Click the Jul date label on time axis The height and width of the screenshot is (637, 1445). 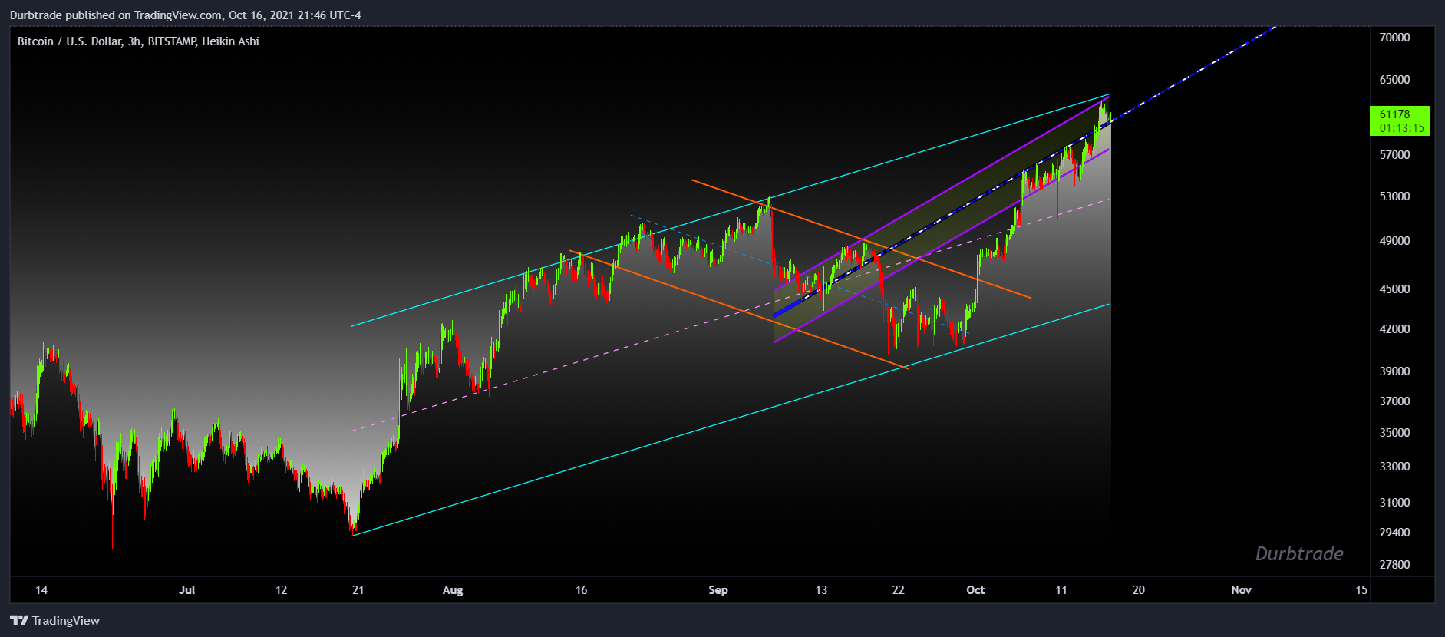tap(186, 589)
